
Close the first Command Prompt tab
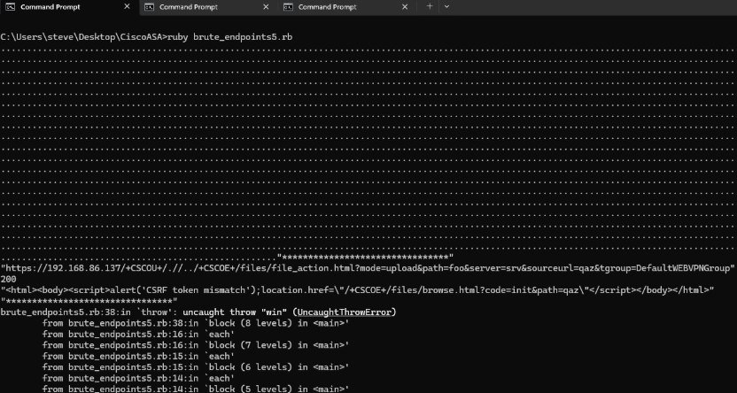[127, 7]
